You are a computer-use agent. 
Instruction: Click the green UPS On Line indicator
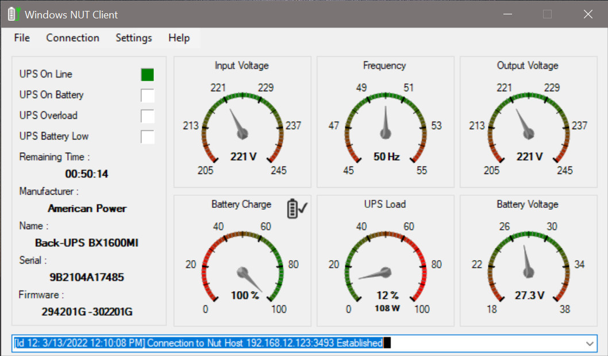click(x=148, y=75)
